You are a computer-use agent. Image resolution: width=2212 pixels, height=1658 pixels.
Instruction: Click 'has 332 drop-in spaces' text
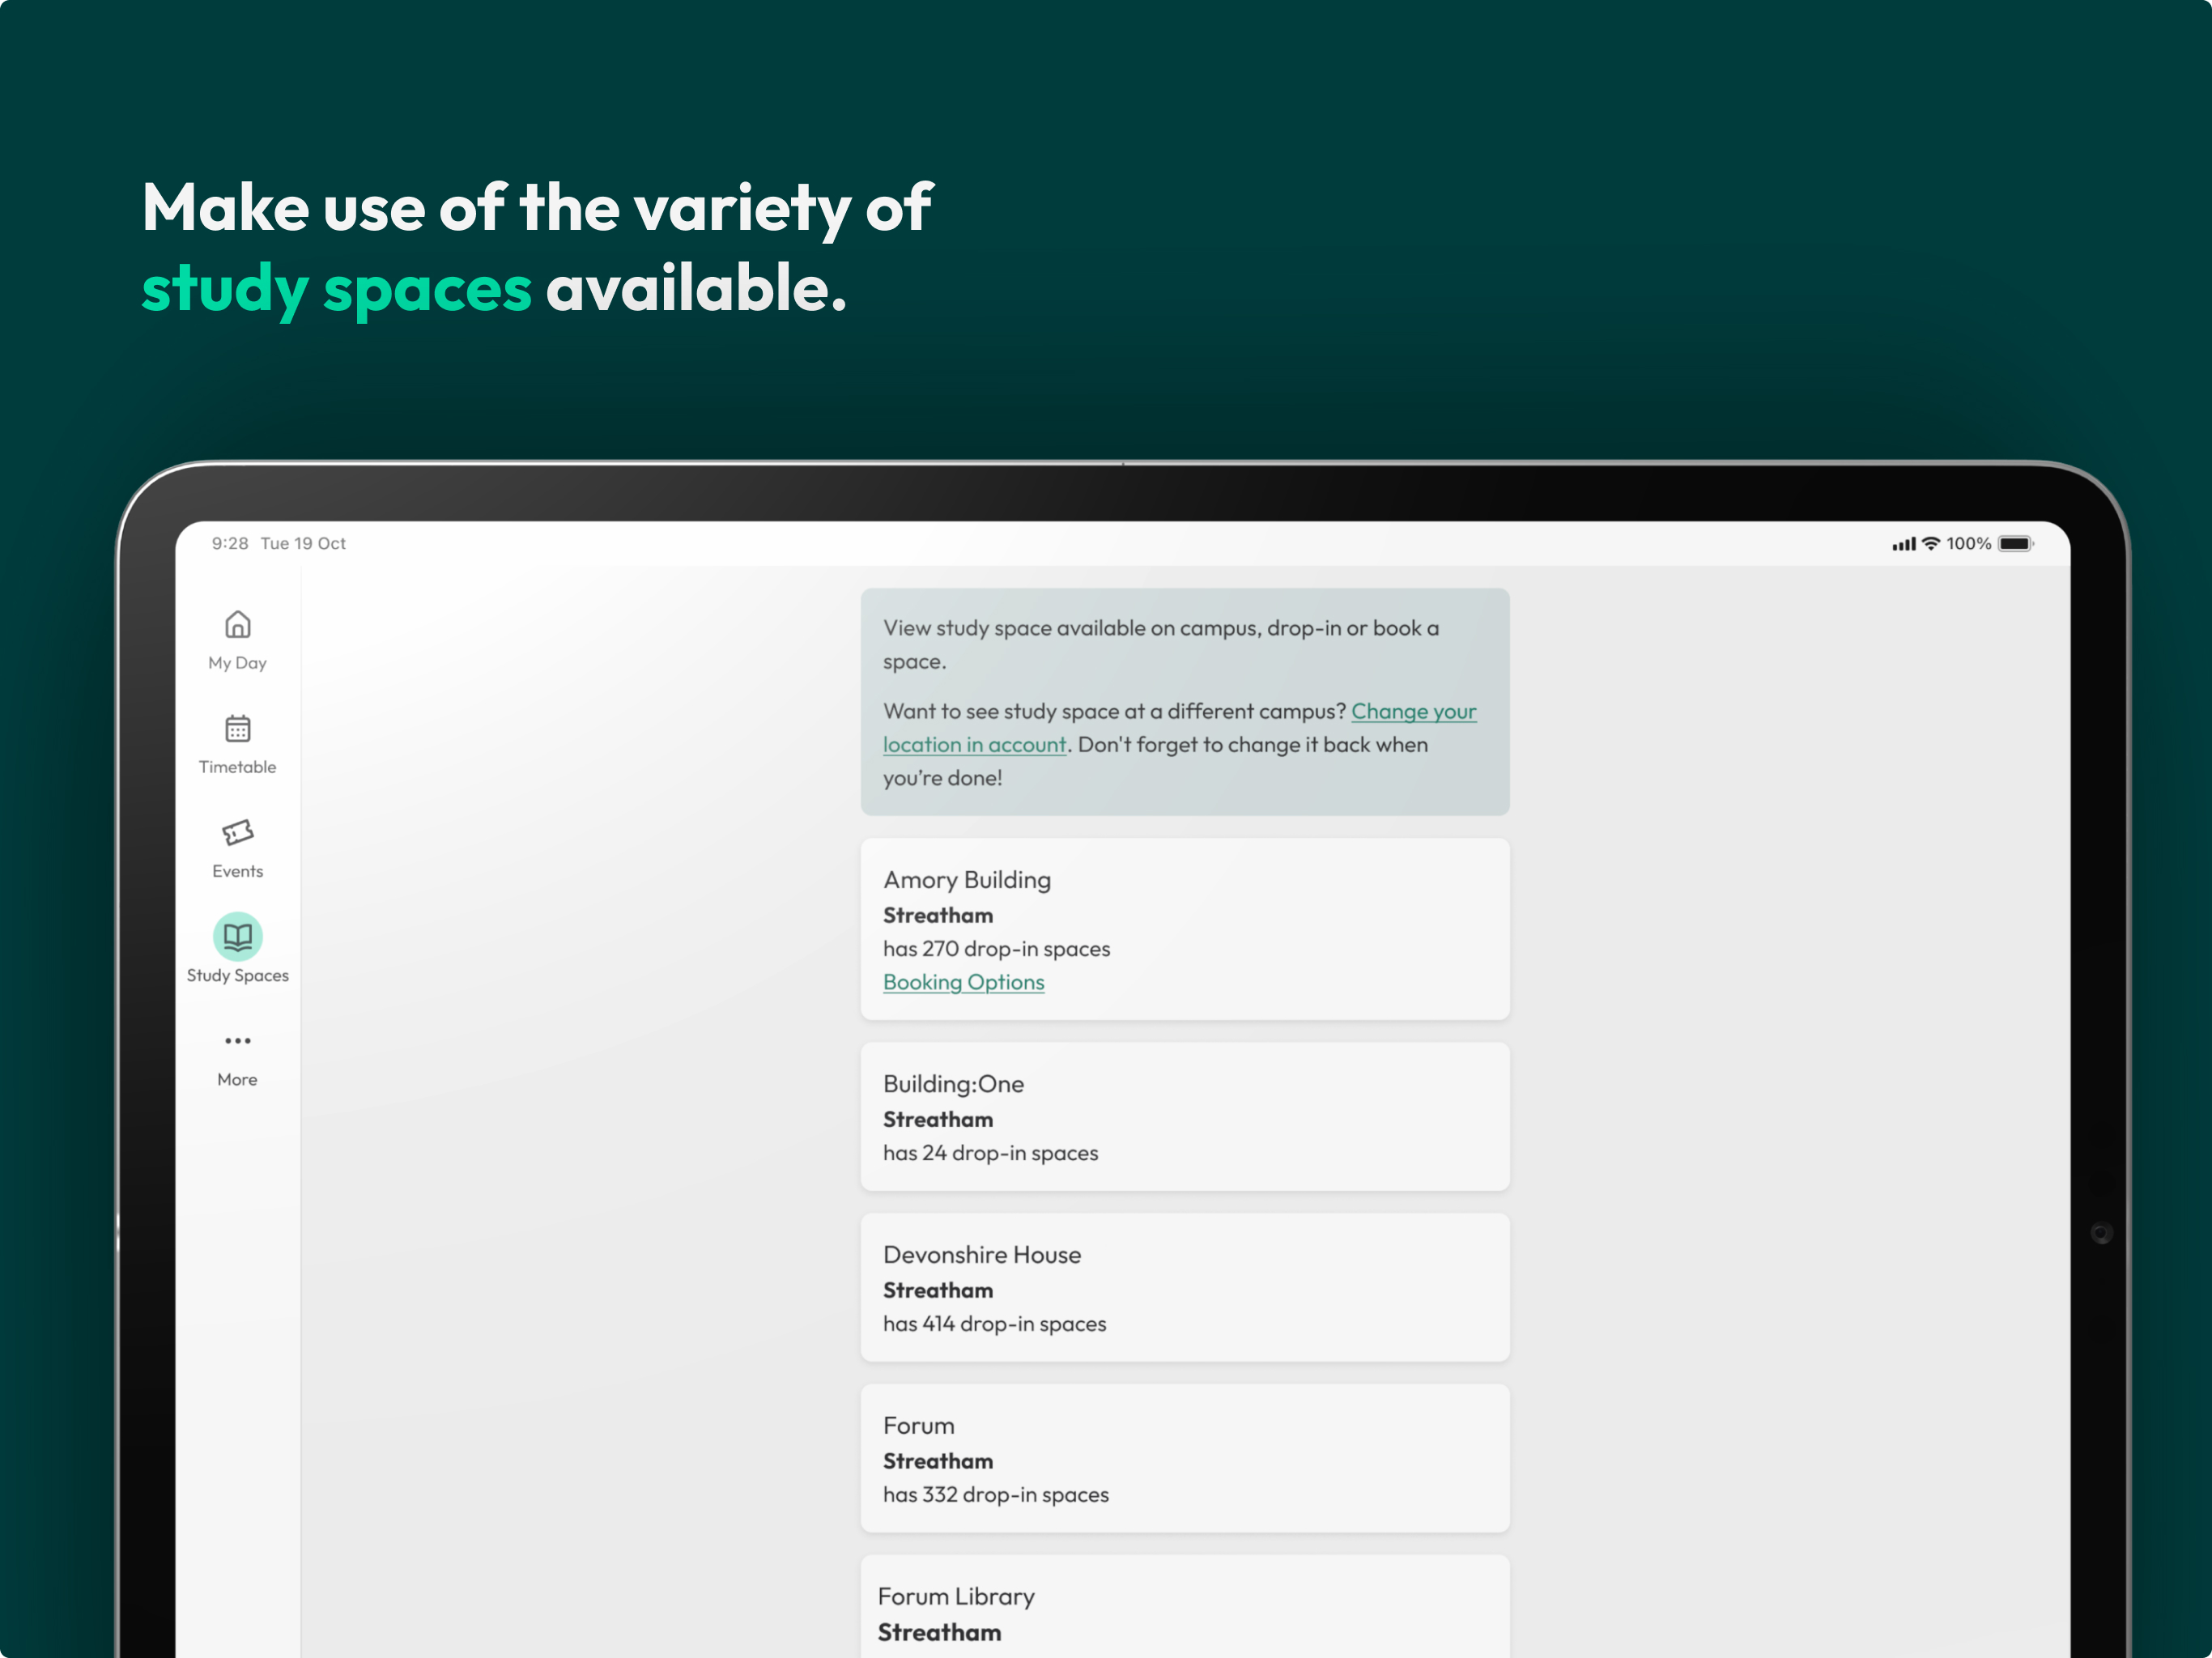[x=995, y=1495]
